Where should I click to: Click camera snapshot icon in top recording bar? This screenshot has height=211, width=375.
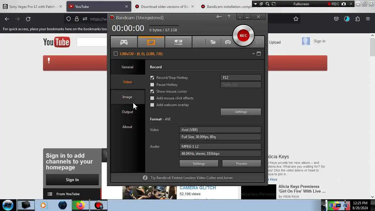(344, 4)
